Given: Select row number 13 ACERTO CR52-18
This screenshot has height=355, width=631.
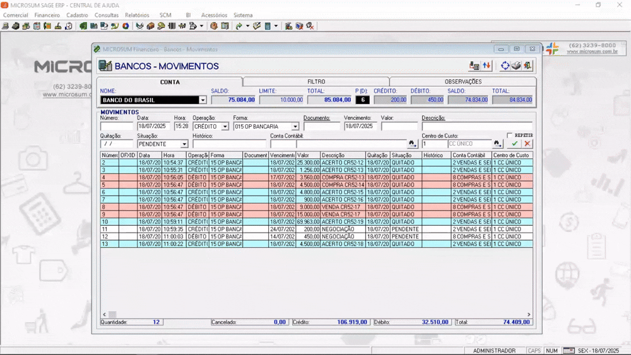Looking at the screenshot, I should click(x=316, y=243).
